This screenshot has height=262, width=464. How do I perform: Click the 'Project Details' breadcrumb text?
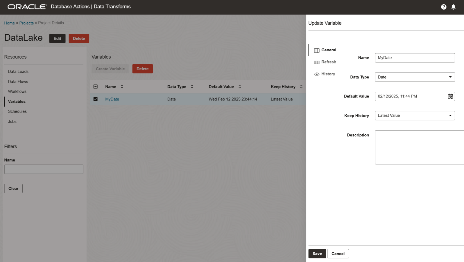[51, 23]
